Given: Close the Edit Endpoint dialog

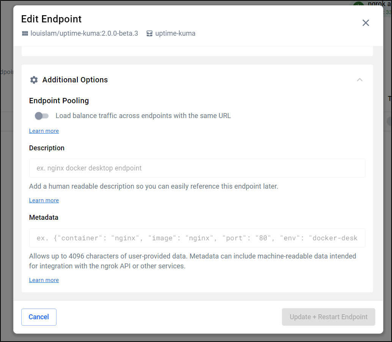Looking at the screenshot, I should click(x=365, y=23).
